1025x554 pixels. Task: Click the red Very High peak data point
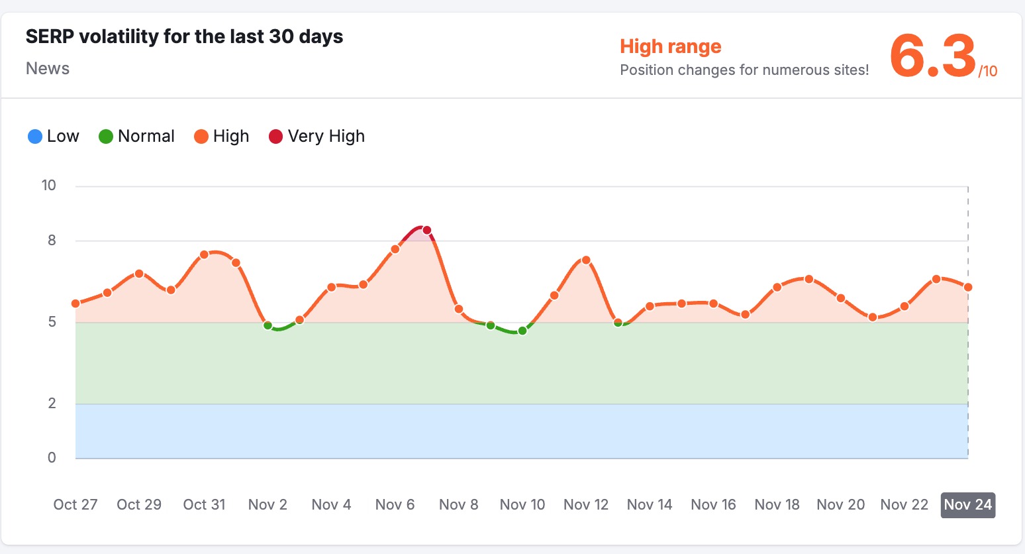(x=427, y=231)
